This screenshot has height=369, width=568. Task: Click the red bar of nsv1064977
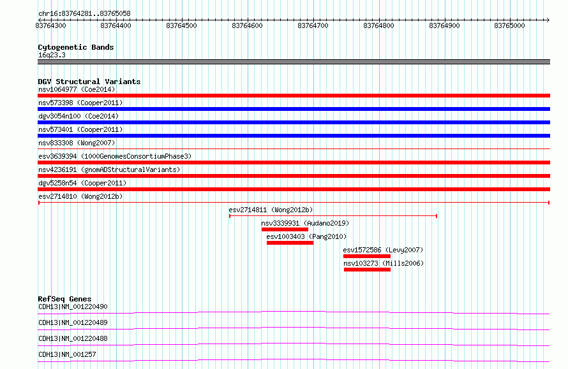294,96
